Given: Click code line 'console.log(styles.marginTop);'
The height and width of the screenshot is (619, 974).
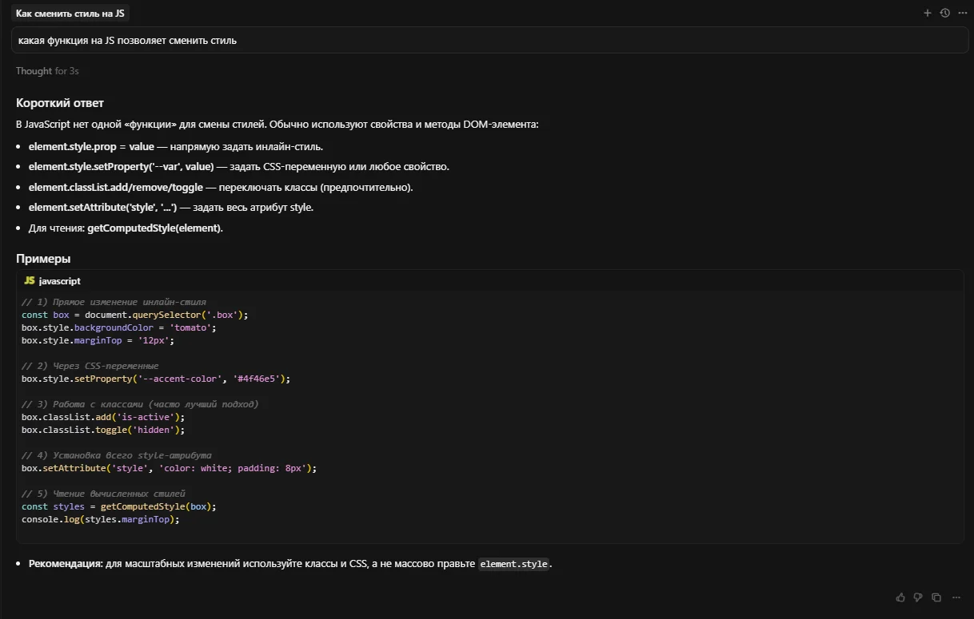Looking at the screenshot, I should pyautogui.click(x=101, y=519).
